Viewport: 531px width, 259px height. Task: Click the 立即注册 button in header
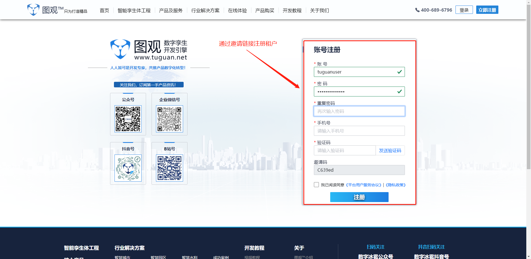tap(487, 10)
